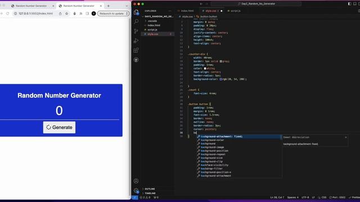Image resolution: width=360 pixels, height=202 pixels.
Task: Open errors and warnings count in status bar
Action: [145, 198]
